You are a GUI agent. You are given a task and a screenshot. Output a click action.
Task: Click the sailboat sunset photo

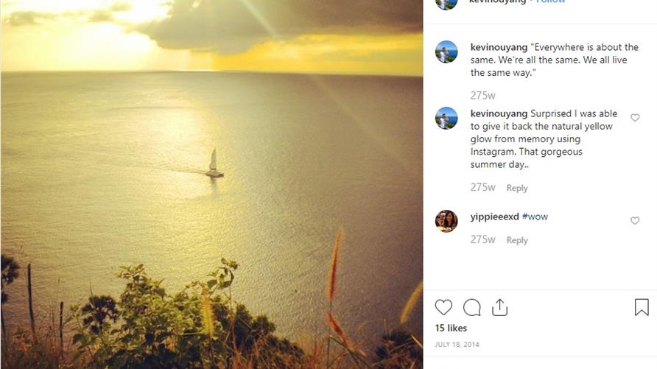pos(211,184)
